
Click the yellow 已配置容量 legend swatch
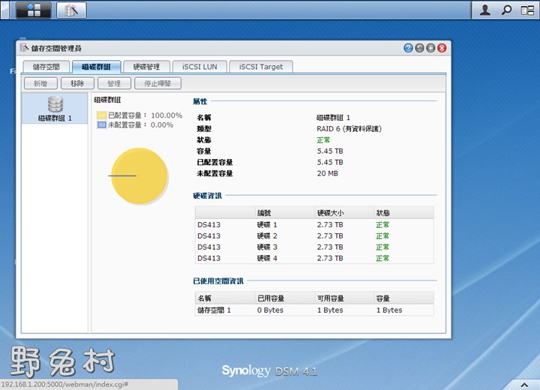101,115
